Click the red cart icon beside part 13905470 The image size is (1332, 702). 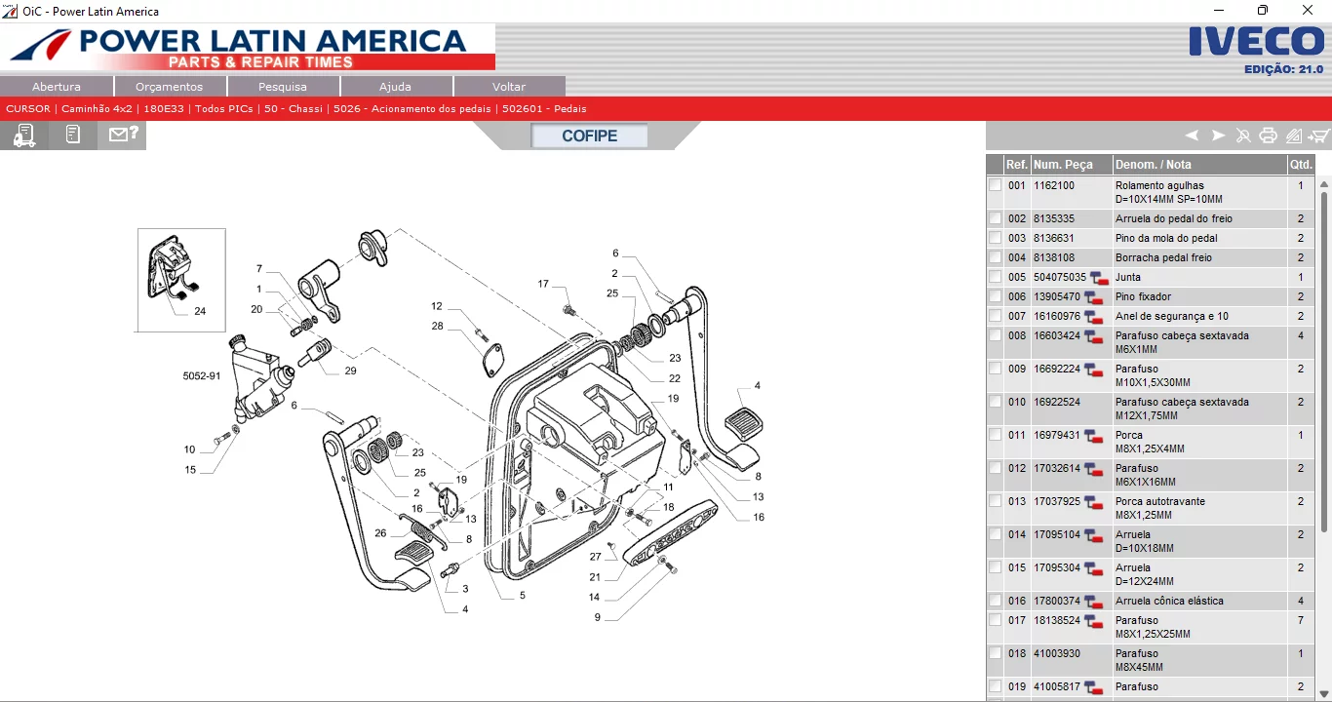(x=1094, y=296)
